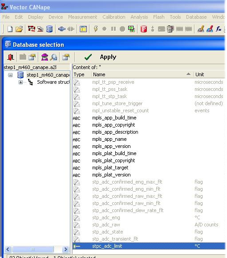Screen dimensions: 227x258
Task: Click the pause measurement icon
Action: [x=113, y=29]
